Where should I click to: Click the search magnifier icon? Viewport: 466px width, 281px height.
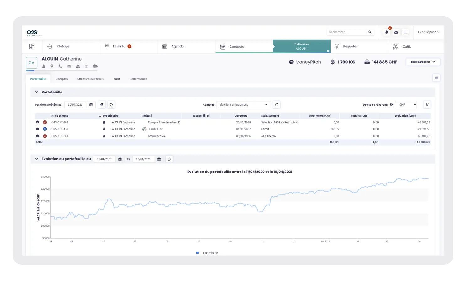[x=370, y=32]
